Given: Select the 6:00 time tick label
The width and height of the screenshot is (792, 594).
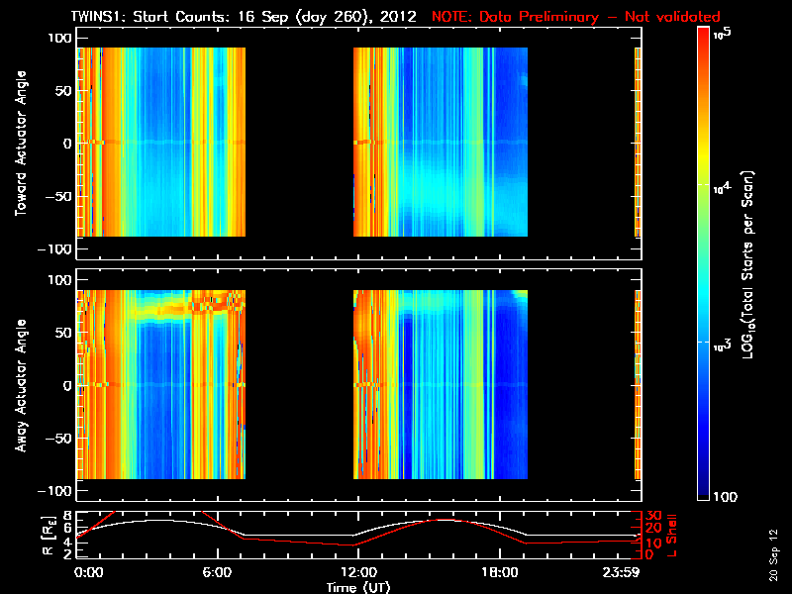Looking at the screenshot, I should (x=217, y=572).
